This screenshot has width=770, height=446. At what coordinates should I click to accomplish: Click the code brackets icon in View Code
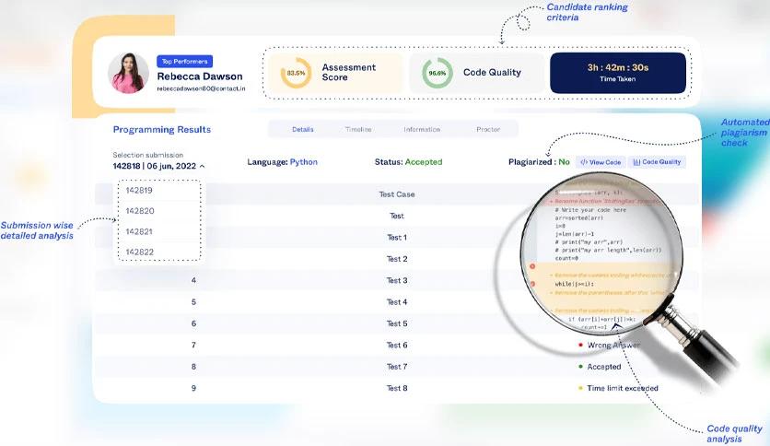pos(584,162)
